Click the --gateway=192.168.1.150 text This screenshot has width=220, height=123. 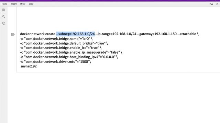(157, 34)
